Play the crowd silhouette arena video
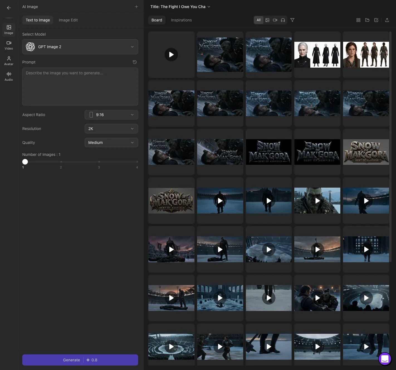This screenshot has width=396, height=370. 366,298
